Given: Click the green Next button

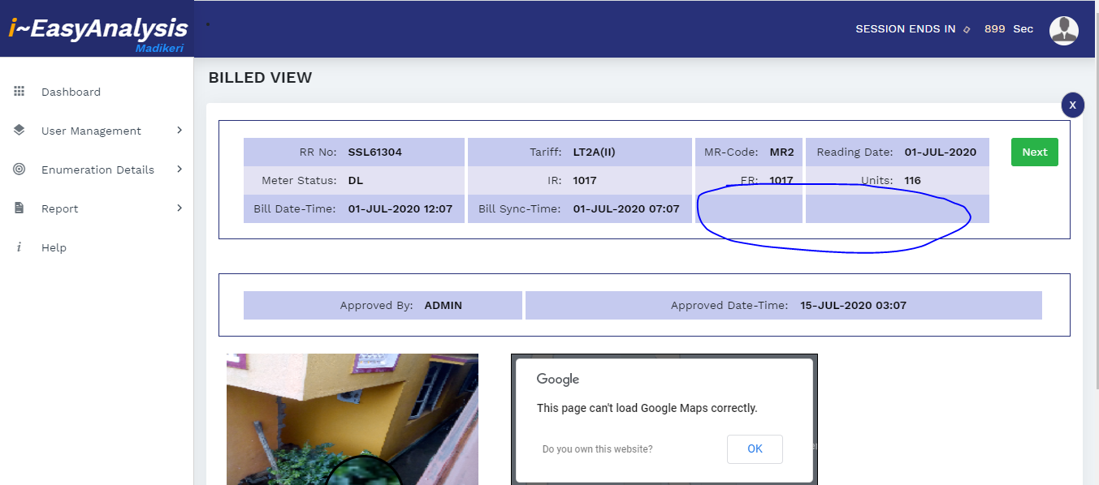Looking at the screenshot, I should point(1035,152).
